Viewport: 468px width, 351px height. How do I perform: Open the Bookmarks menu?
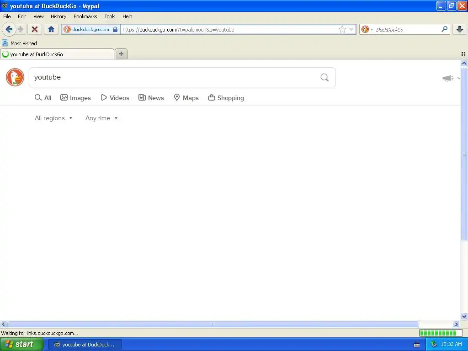[x=85, y=16]
